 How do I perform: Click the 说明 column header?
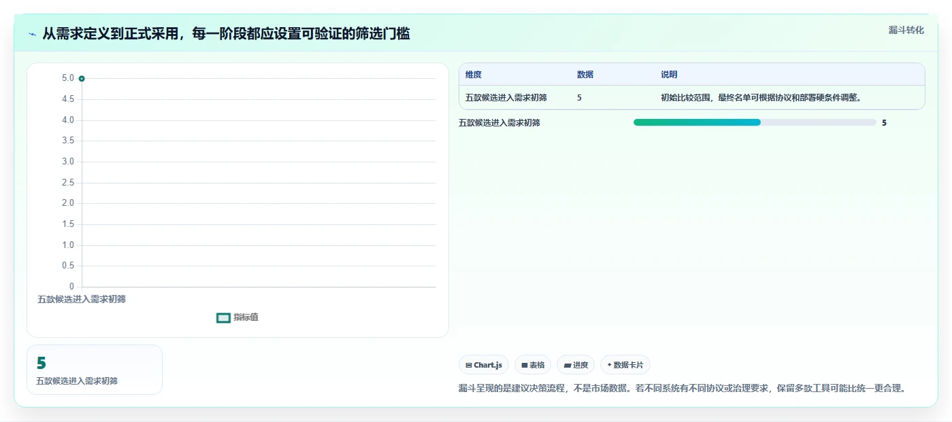coord(669,75)
